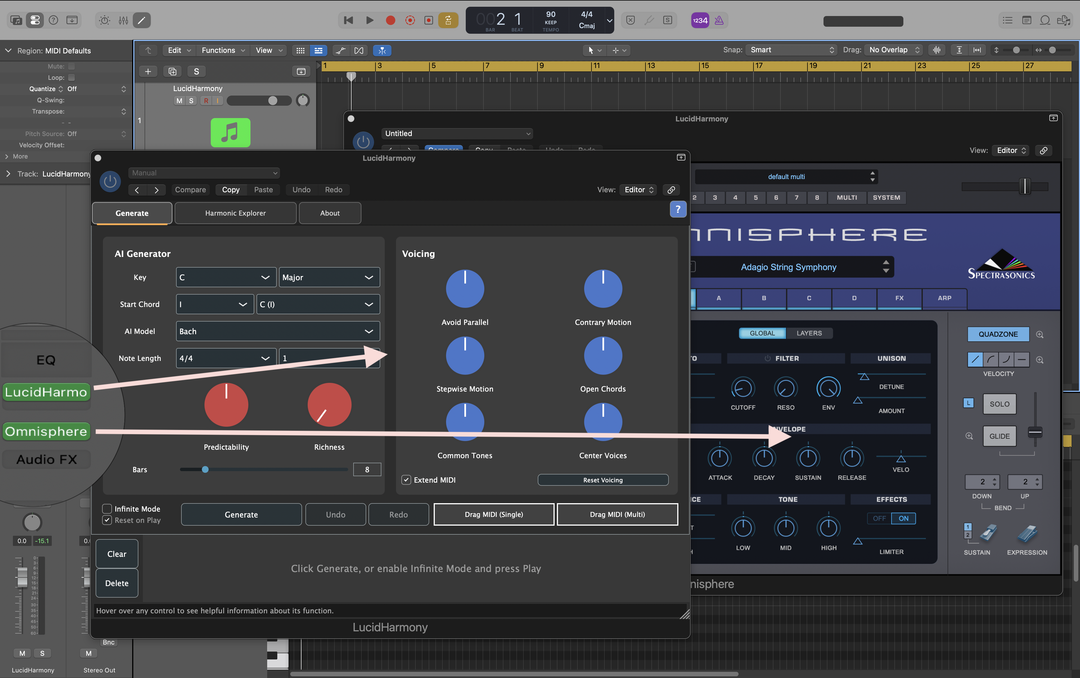The image size is (1080, 678).
Task: Open the Functions menu
Action: point(223,50)
